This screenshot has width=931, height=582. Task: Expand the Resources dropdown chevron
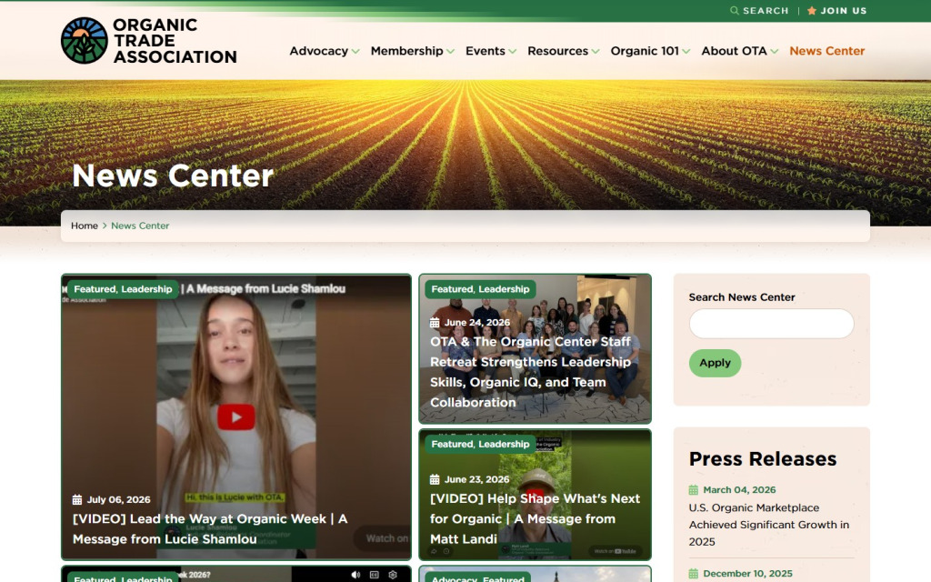[x=596, y=52]
